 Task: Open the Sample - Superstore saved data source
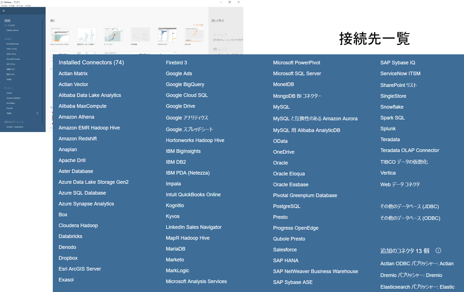point(15,127)
